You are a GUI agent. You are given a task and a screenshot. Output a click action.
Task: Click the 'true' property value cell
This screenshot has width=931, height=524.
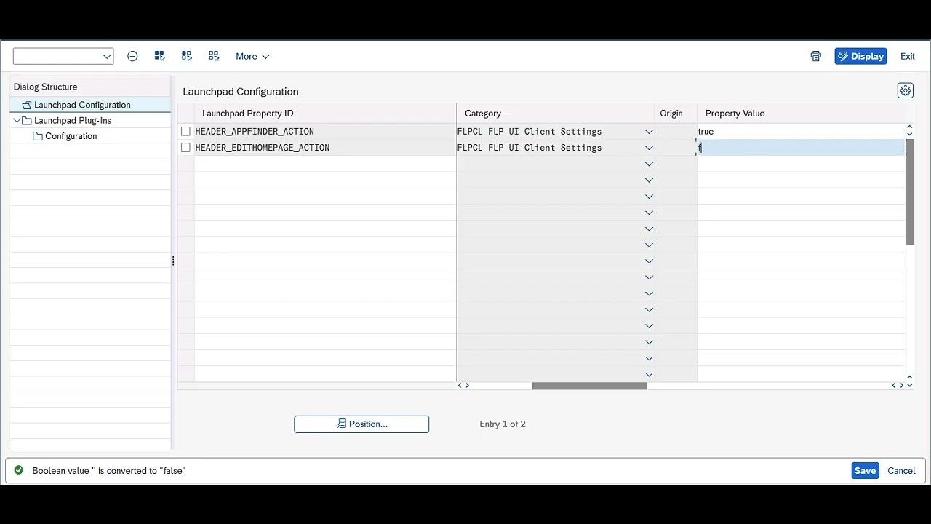click(x=801, y=132)
